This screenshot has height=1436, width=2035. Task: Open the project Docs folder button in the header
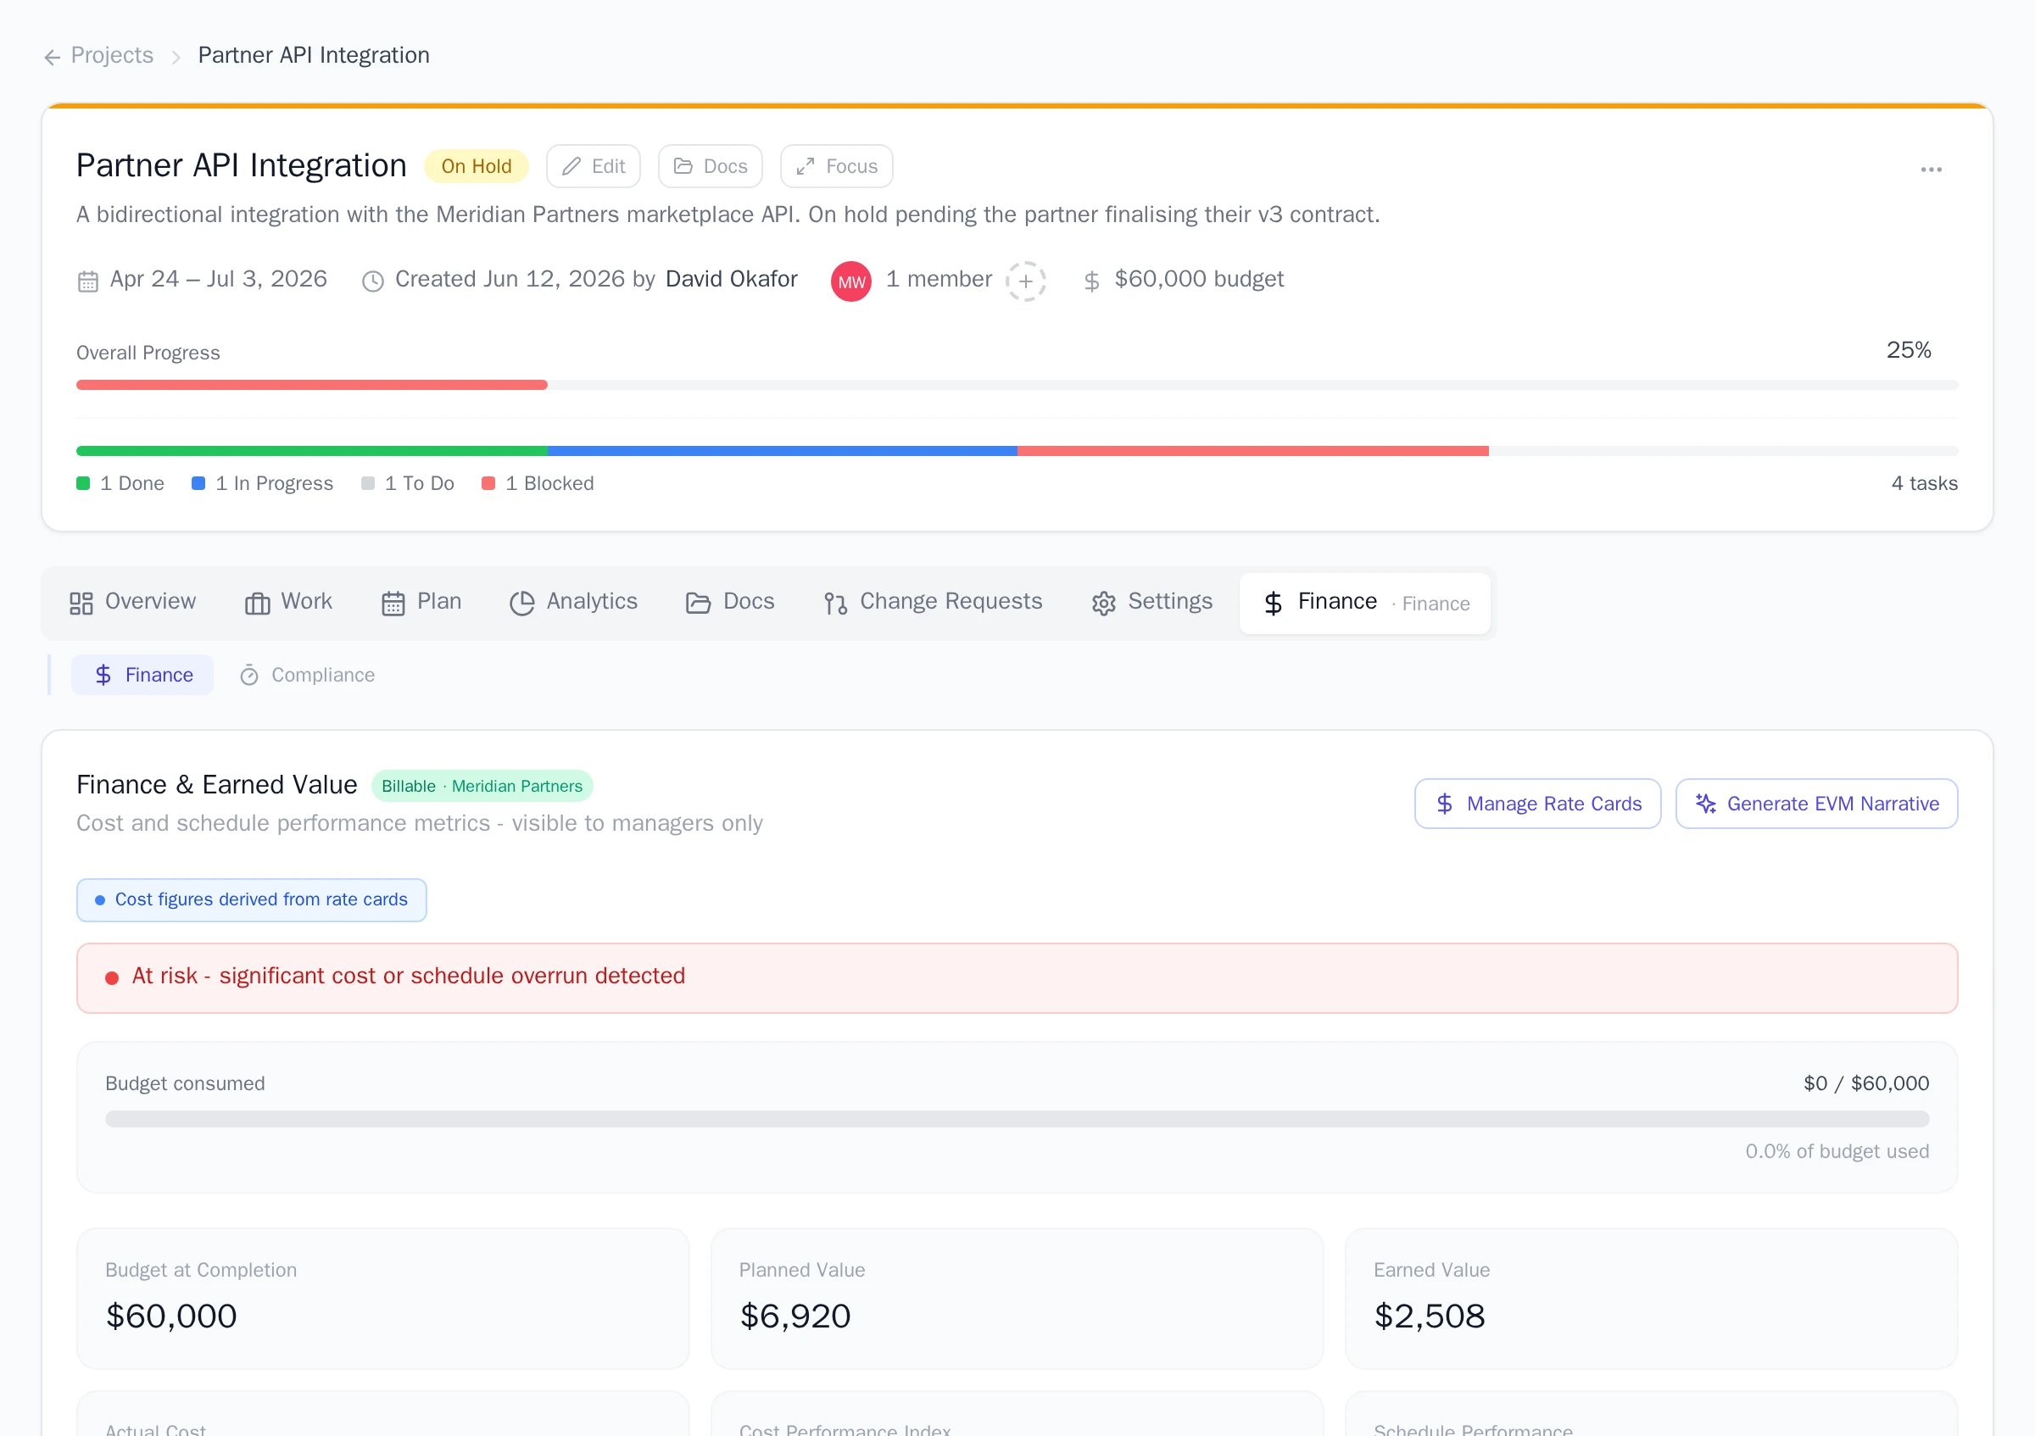[710, 166]
